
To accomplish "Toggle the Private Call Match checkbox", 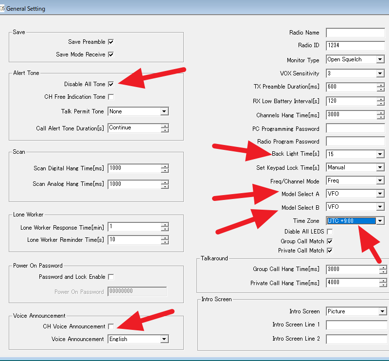I will click(x=329, y=251).
